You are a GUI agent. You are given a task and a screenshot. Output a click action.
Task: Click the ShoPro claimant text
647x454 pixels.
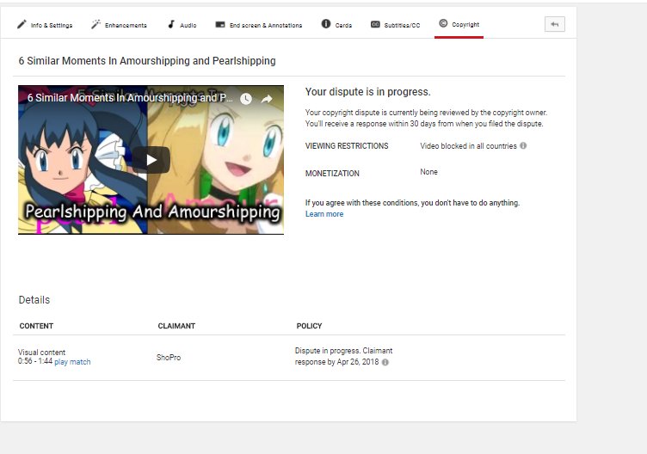[x=169, y=358]
